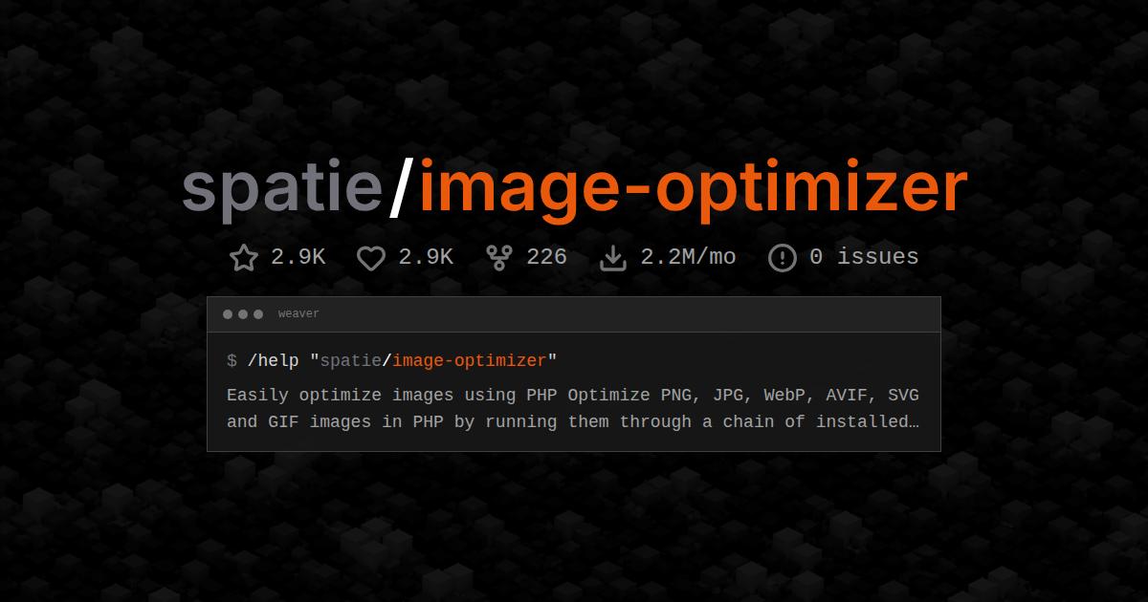Open the fork icon with 226 count
The image size is (1148, 602).
tap(498, 256)
